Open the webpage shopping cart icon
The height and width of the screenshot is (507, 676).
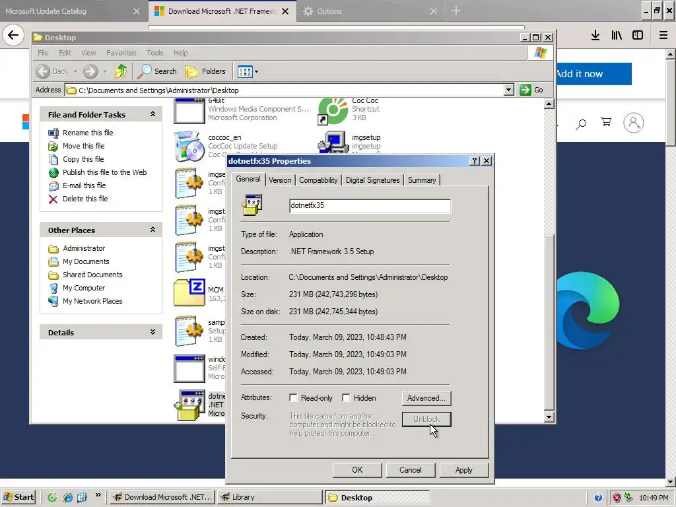pos(606,123)
